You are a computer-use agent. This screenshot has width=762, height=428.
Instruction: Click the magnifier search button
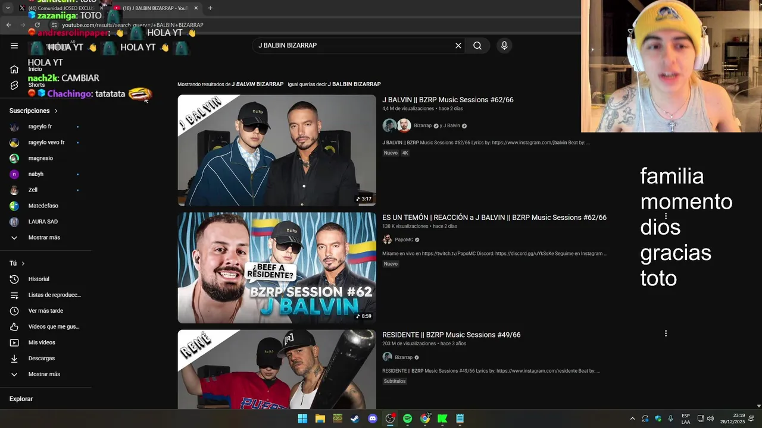(477, 46)
